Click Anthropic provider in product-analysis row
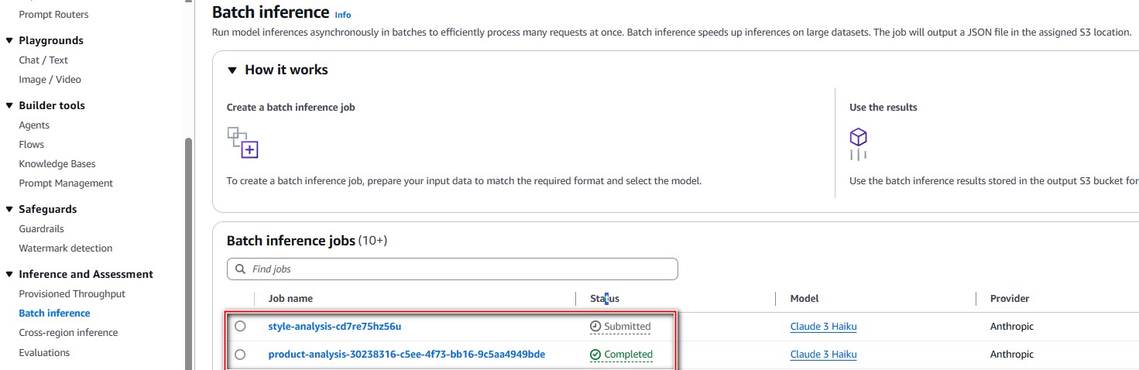This screenshot has width=1139, height=370. coord(1011,355)
